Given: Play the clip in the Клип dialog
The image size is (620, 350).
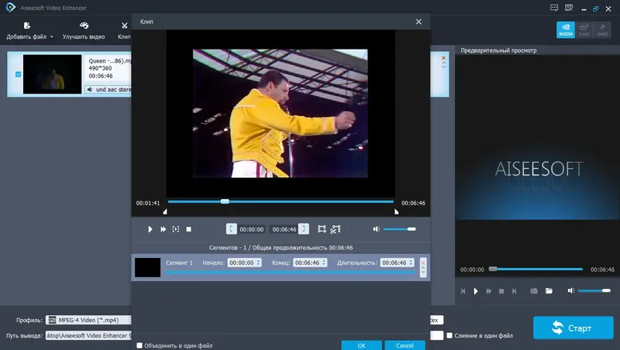Looking at the screenshot, I should coord(150,229).
